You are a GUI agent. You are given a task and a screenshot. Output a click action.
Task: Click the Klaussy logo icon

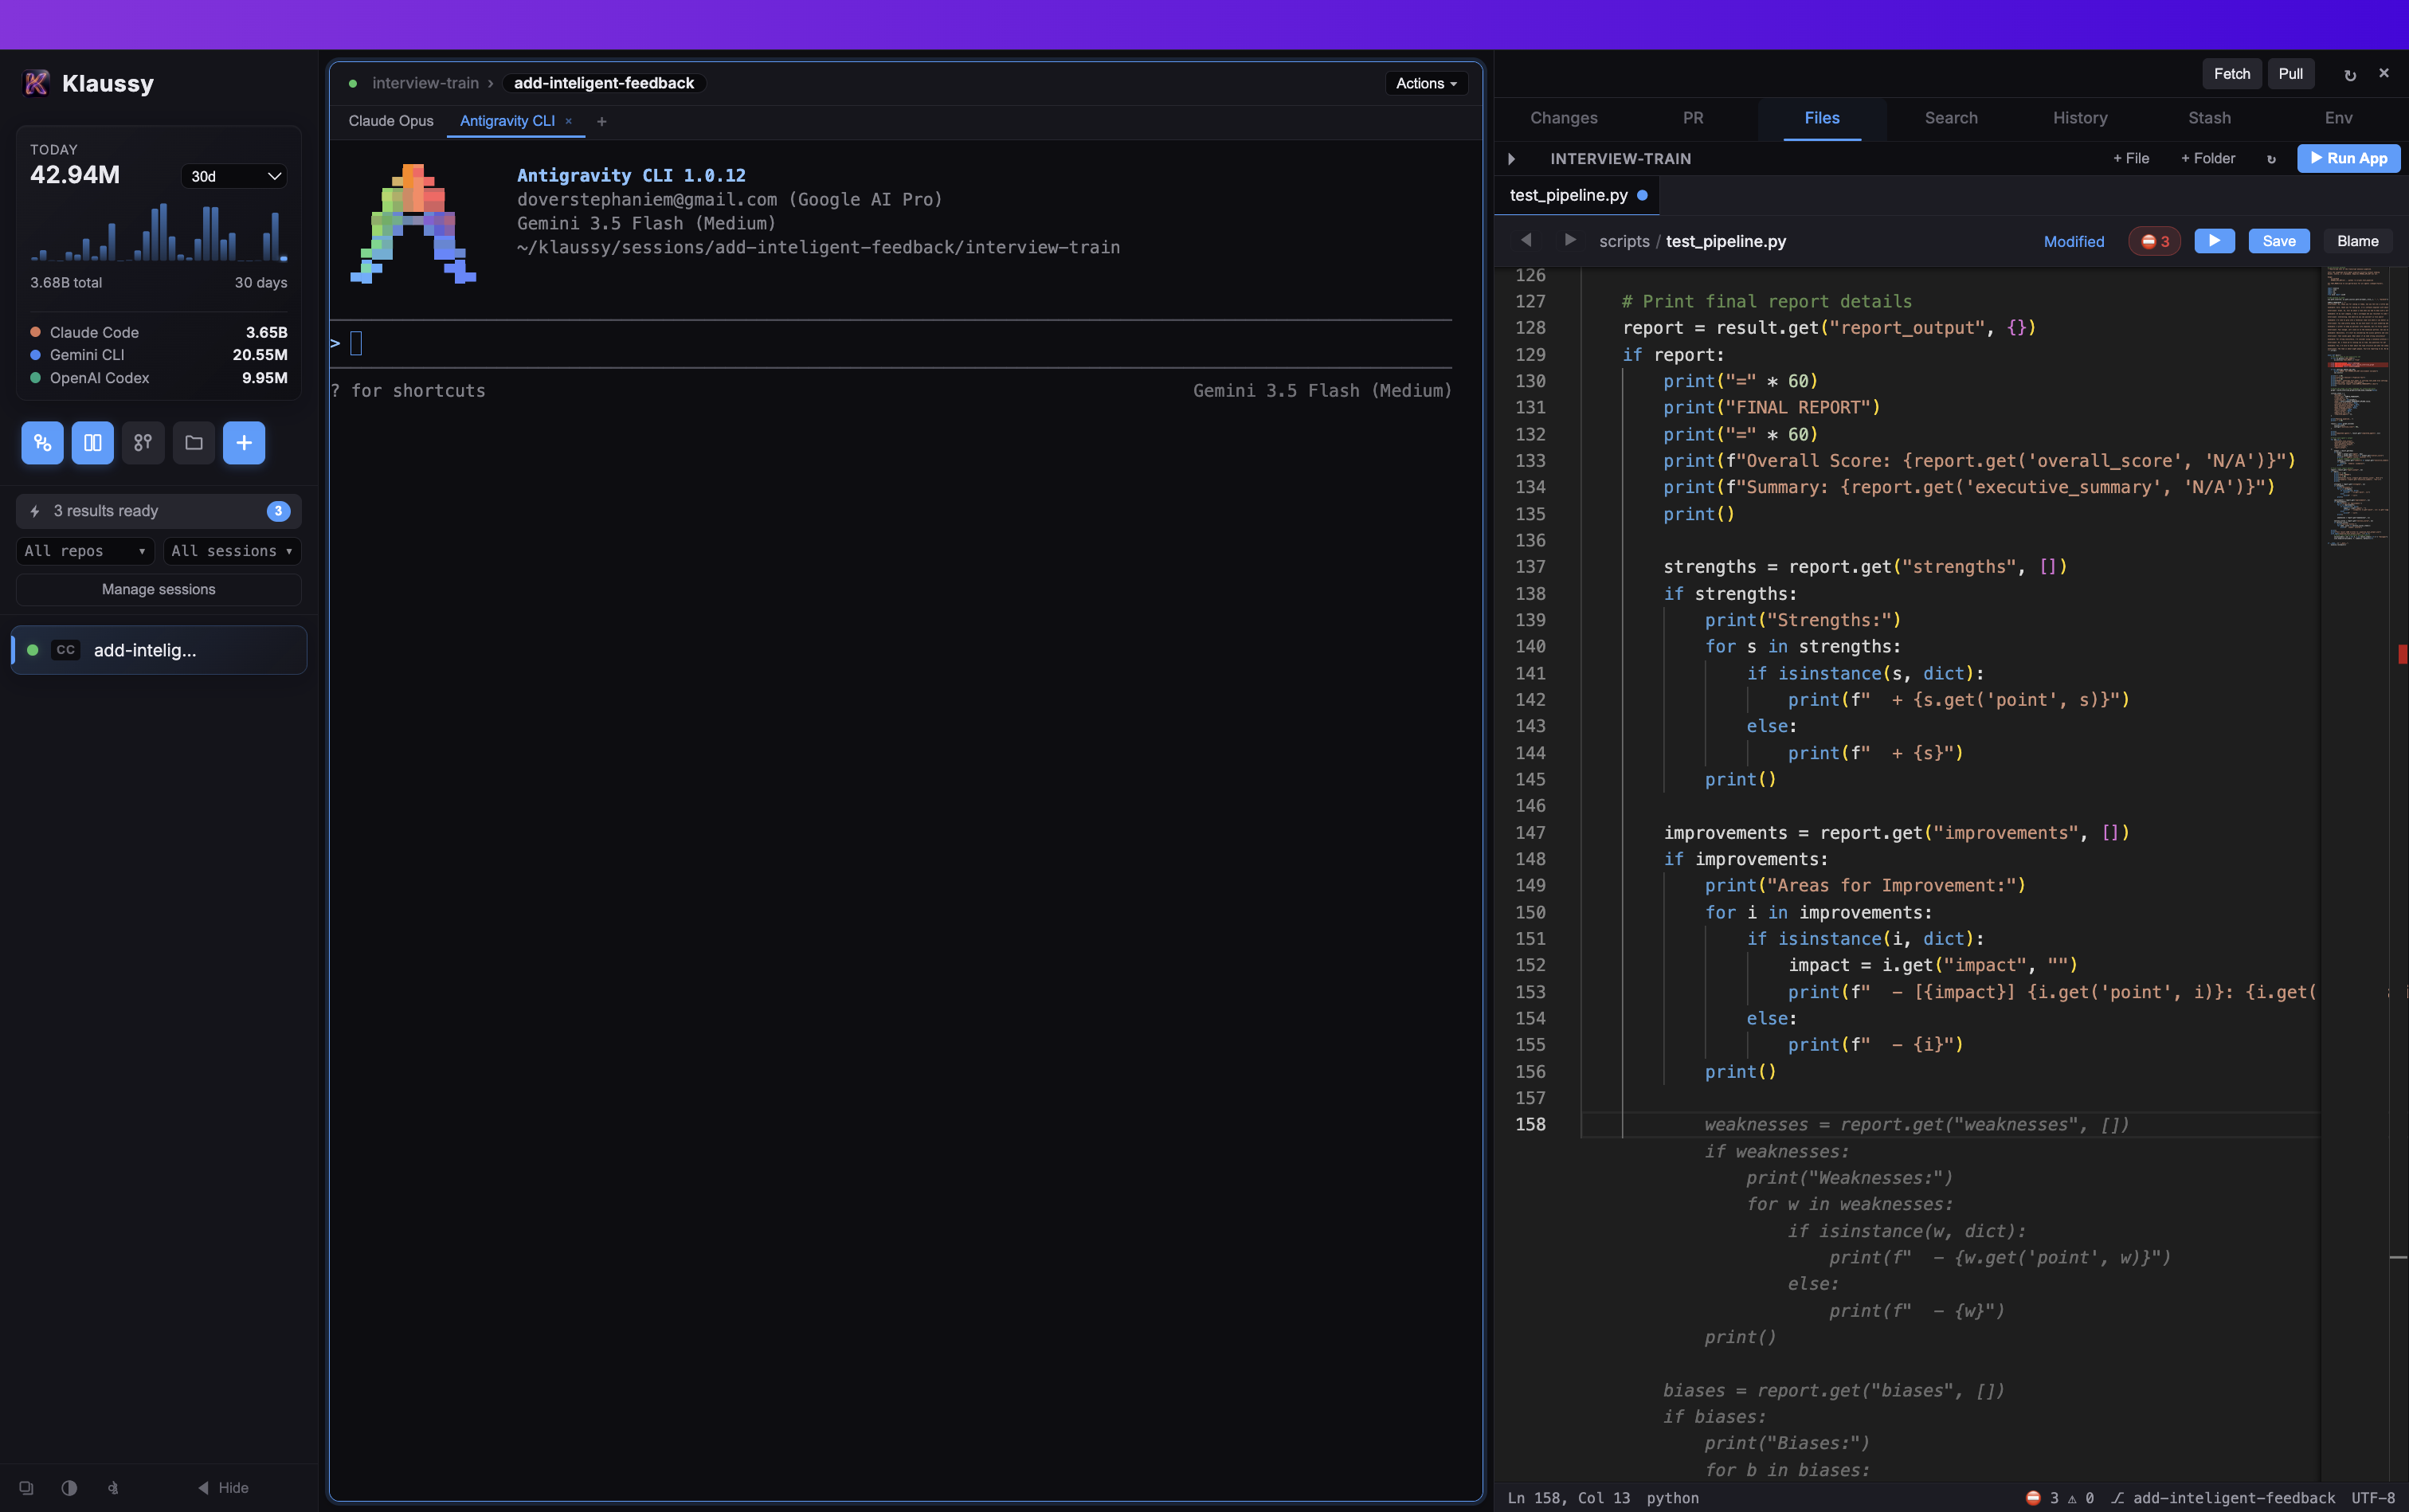[x=36, y=83]
